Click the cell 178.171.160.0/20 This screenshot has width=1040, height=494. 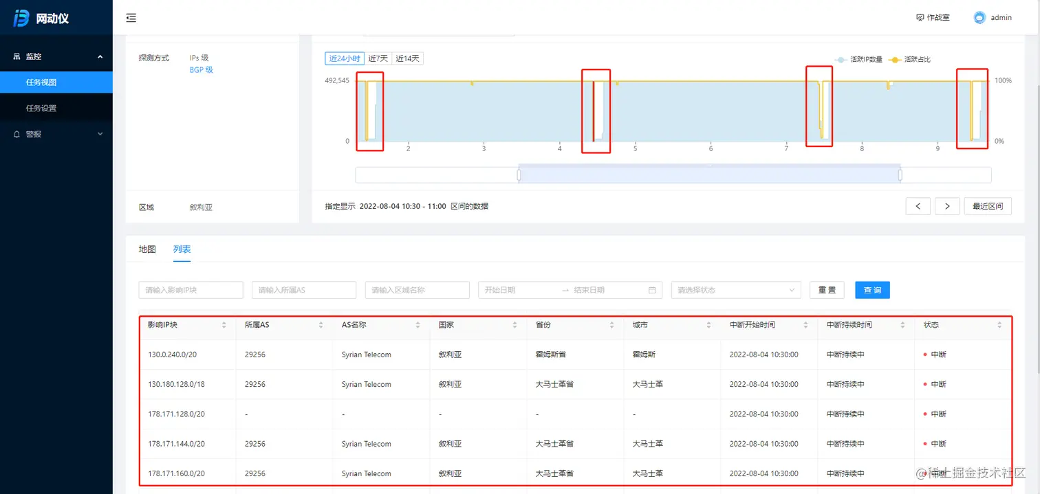(176, 473)
